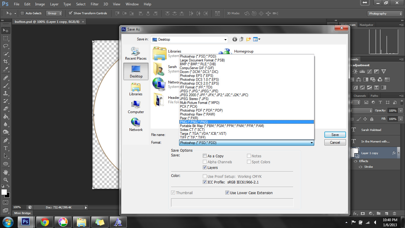Select the Eraser tool
This screenshot has height=228, width=405.
click(x=6, y=109)
